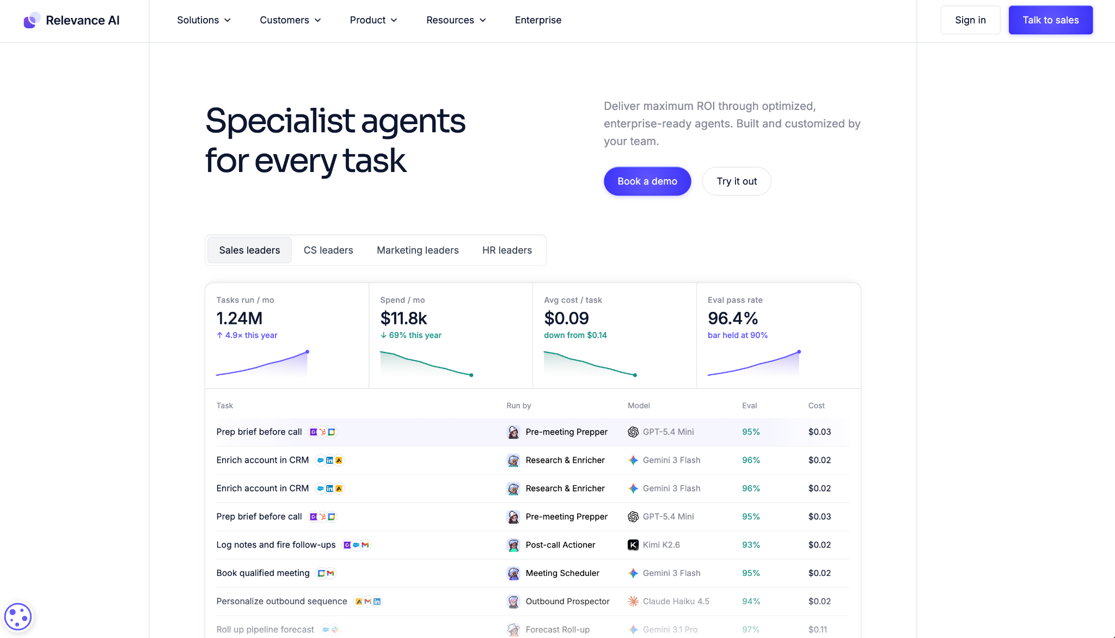The height and width of the screenshot is (638, 1115).
Task: Click the Claude Haiku 4.5 starburst icon
Action: click(x=633, y=602)
